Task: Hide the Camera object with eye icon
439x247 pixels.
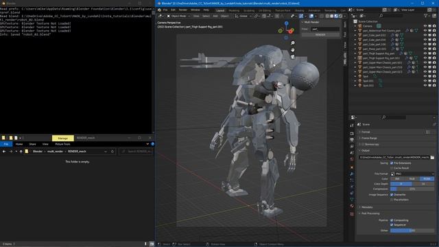Action: point(425,26)
